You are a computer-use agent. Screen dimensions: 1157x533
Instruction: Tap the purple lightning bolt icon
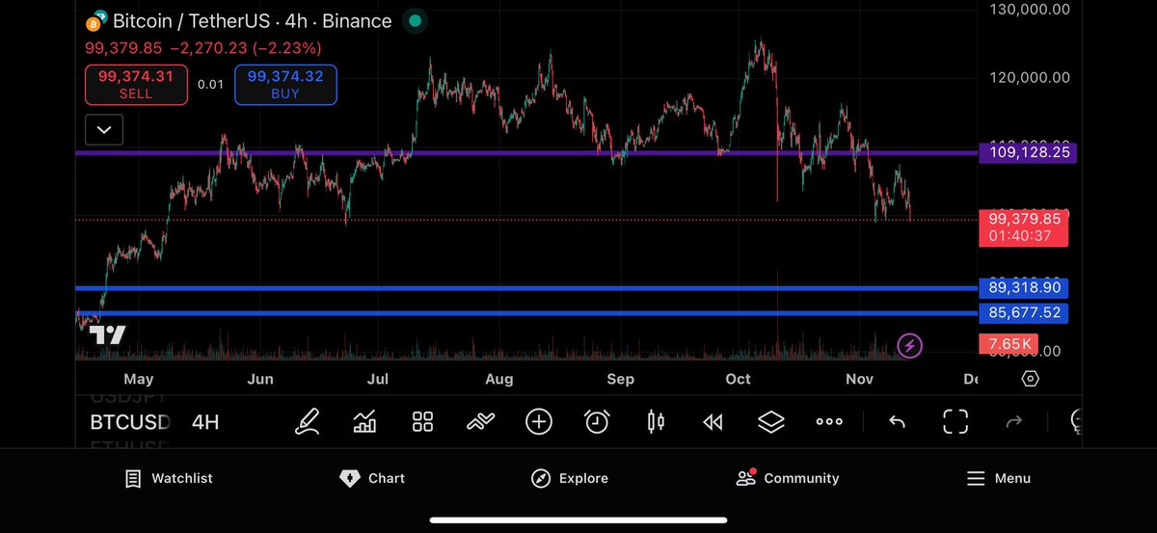point(909,345)
